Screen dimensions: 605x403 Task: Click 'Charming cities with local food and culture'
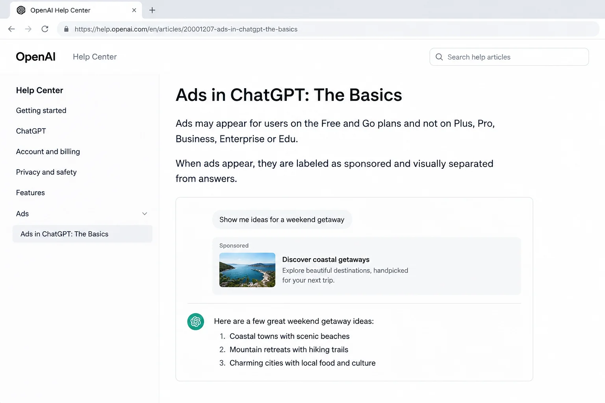[x=302, y=363]
